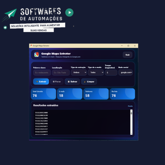This screenshot has height=165, width=165.
Task: Click the Salvar button
Action: pyautogui.click(x=72, y=82)
